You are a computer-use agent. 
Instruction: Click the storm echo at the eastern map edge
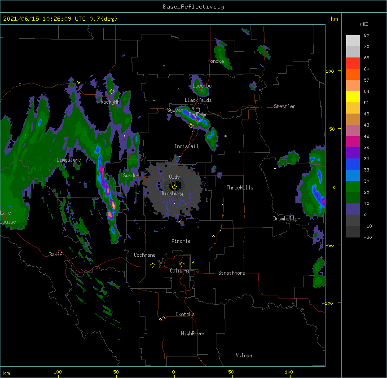coord(312,183)
